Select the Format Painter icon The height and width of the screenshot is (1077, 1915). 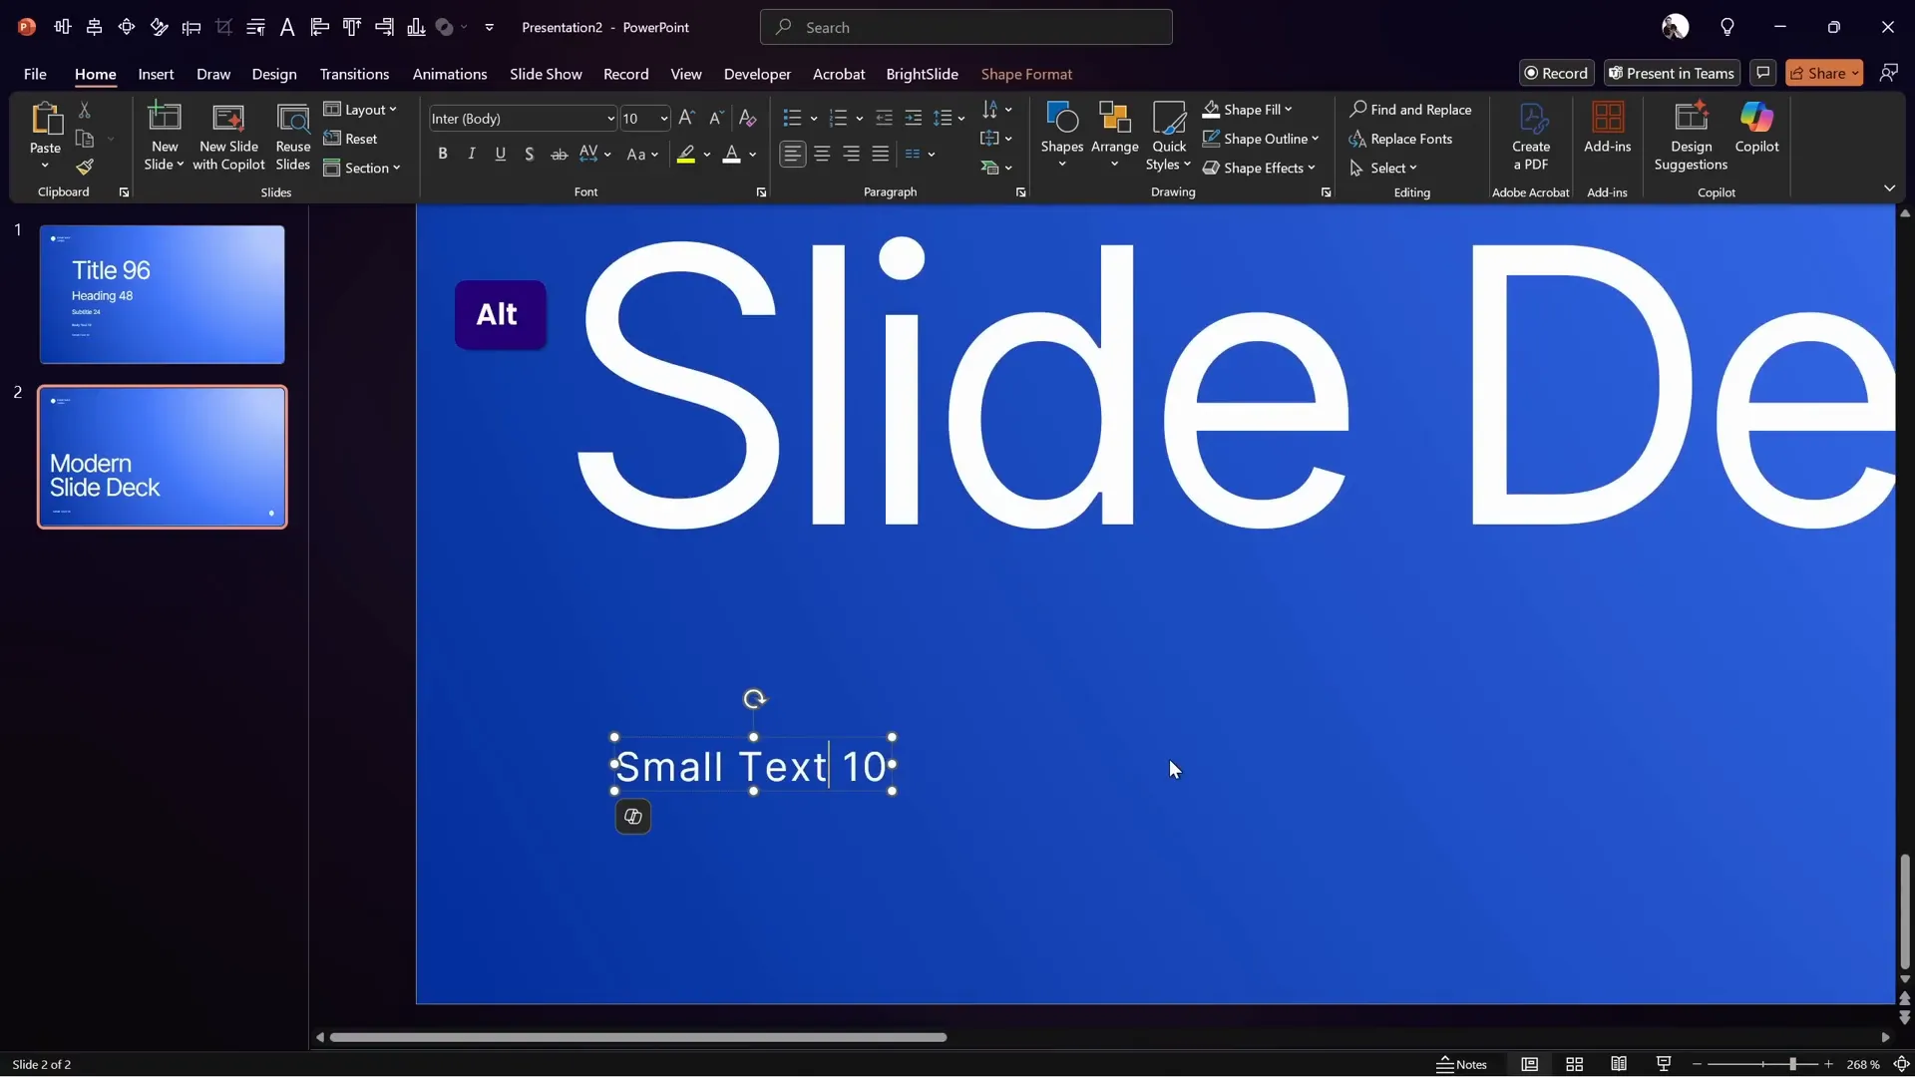coord(85,168)
